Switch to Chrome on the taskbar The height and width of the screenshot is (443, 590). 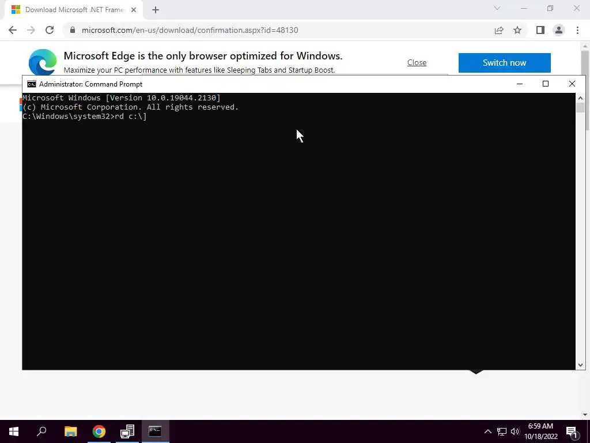pyautogui.click(x=99, y=431)
